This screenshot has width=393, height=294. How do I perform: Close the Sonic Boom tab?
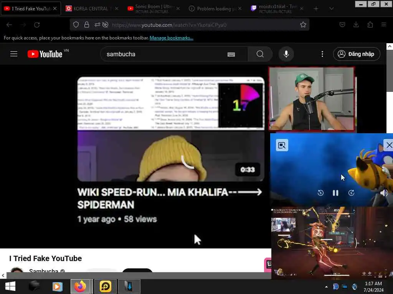pyautogui.click(x=178, y=8)
